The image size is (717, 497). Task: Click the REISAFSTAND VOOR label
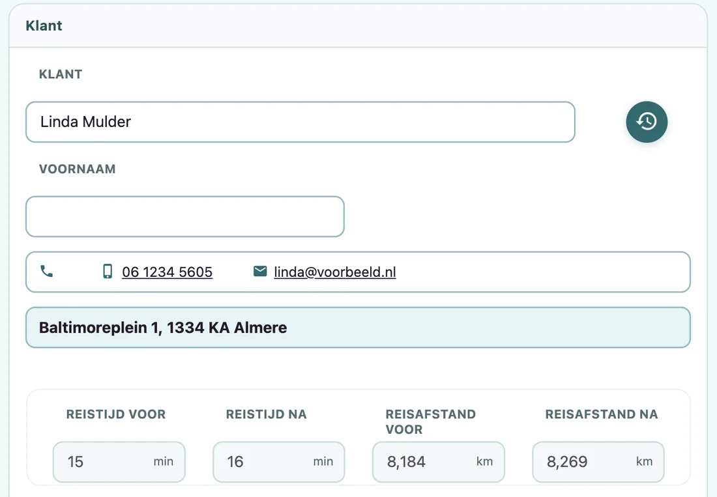click(x=431, y=421)
